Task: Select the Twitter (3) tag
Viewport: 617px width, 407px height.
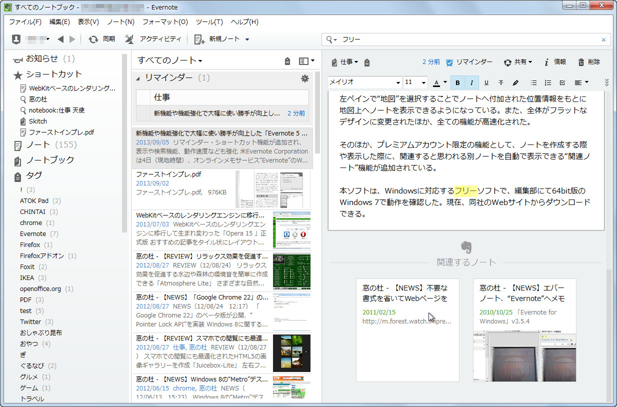Action: [x=36, y=321]
